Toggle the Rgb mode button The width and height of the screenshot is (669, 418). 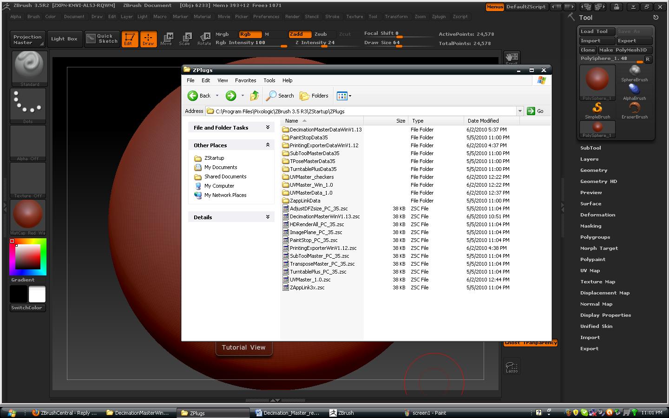250,34
